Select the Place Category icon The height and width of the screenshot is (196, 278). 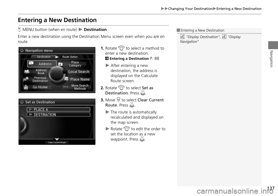(x=61, y=64)
